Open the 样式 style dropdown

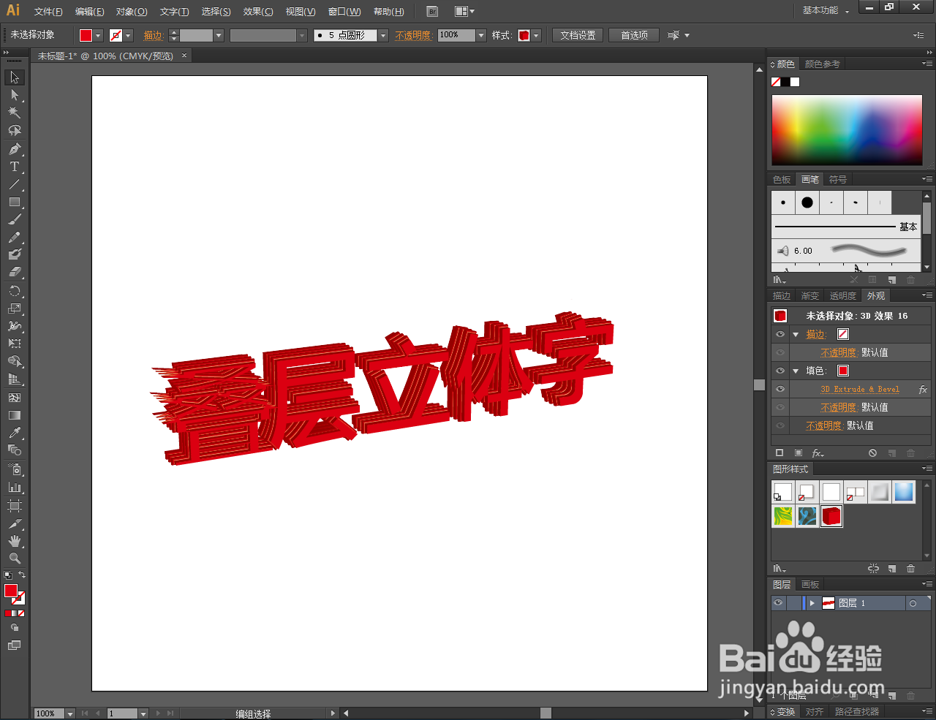coord(536,34)
